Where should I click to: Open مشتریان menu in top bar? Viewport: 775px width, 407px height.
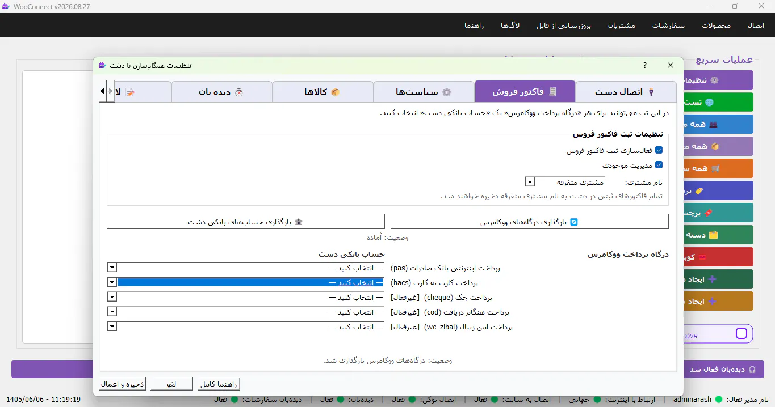(622, 26)
